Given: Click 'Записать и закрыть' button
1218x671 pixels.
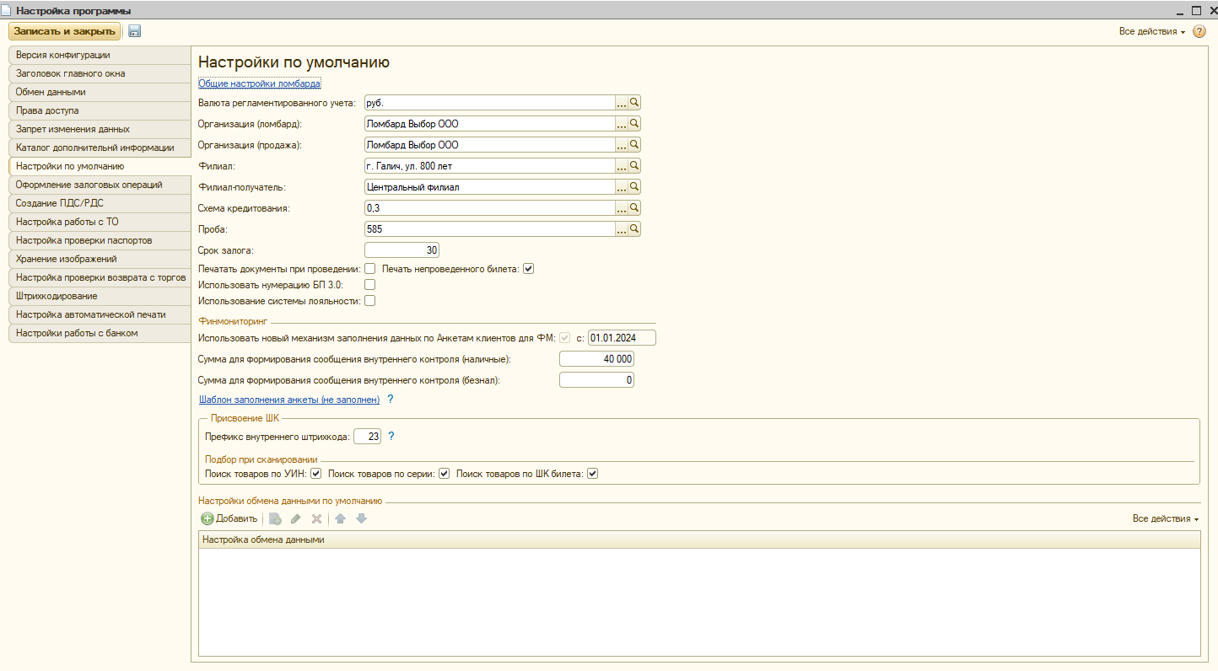Looking at the screenshot, I should (64, 31).
